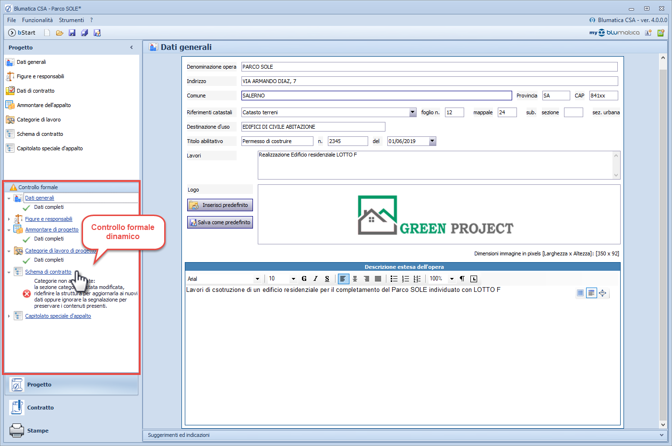Click Schema di contratto link in Controllo formale
Screen dimensions: 672x446
tap(48, 272)
